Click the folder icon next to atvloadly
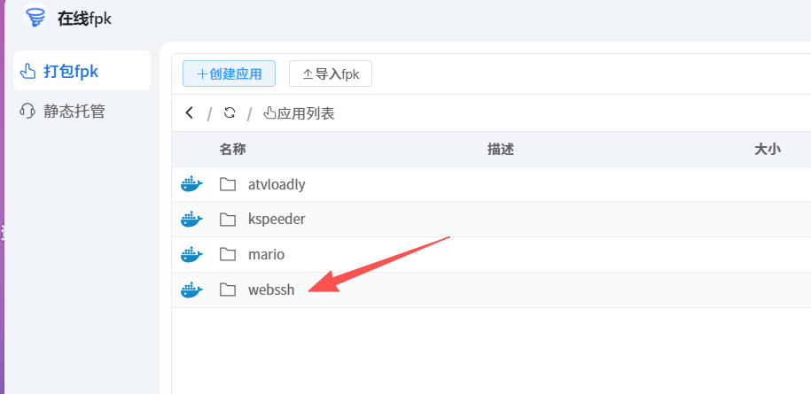The image size is (811, 394). pyautogui.click(x=228, y=184)
